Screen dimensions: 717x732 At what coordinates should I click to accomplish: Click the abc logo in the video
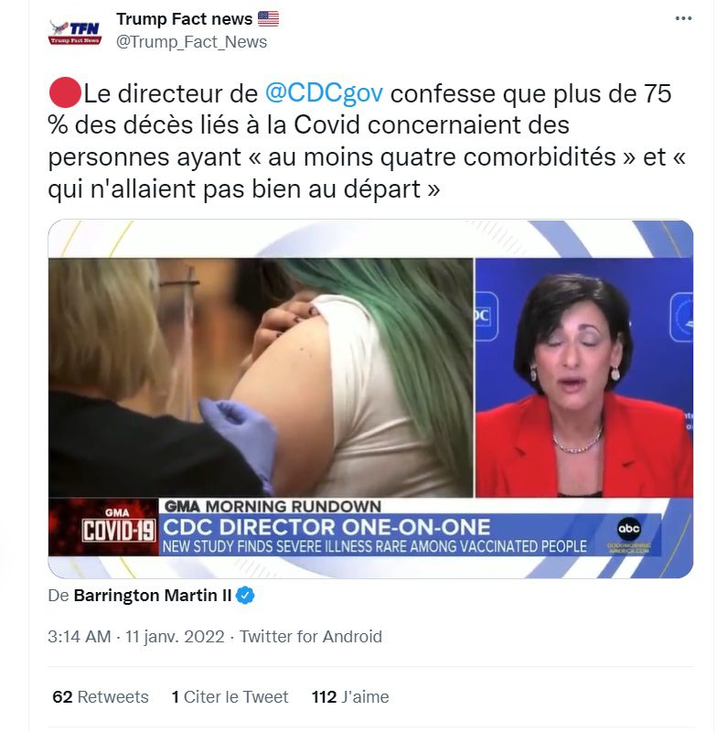628,529
